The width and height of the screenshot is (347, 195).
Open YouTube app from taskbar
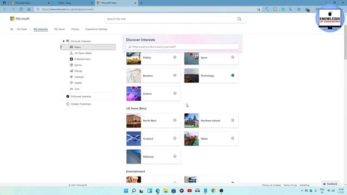189,191
